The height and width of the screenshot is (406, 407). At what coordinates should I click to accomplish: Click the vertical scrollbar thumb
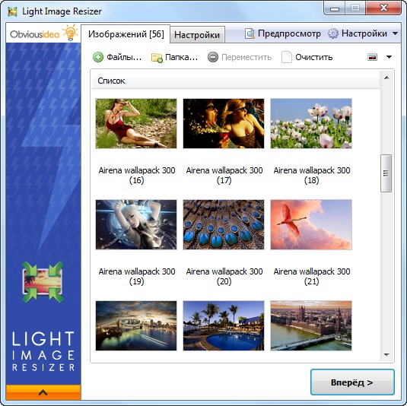pos(386,173)
